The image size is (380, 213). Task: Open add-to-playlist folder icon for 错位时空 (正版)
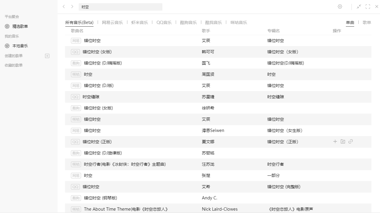coord(343,141)
